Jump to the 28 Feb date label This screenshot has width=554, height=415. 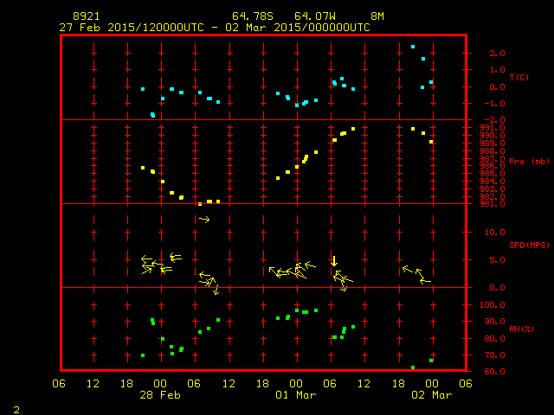tap(162, 394)
